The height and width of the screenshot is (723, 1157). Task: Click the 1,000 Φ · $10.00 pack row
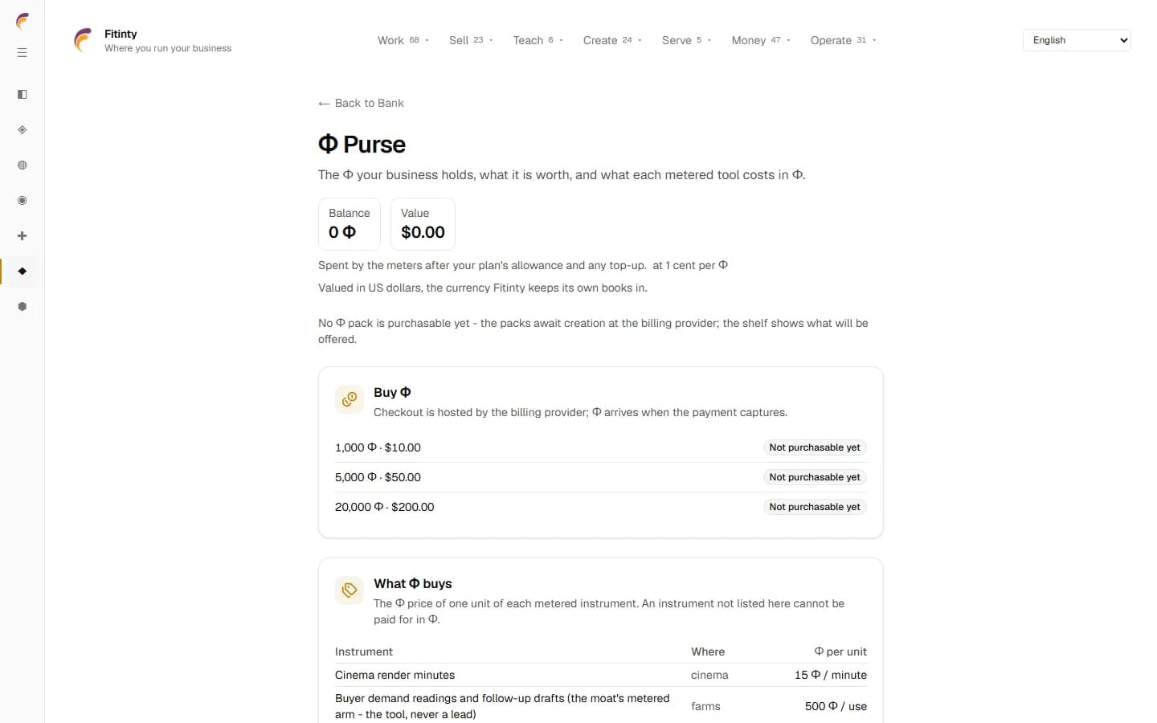(601, 447)
